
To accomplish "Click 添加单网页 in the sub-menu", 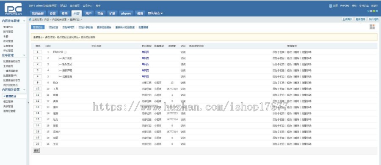I will pyautogui.click(x=68, y=27).
